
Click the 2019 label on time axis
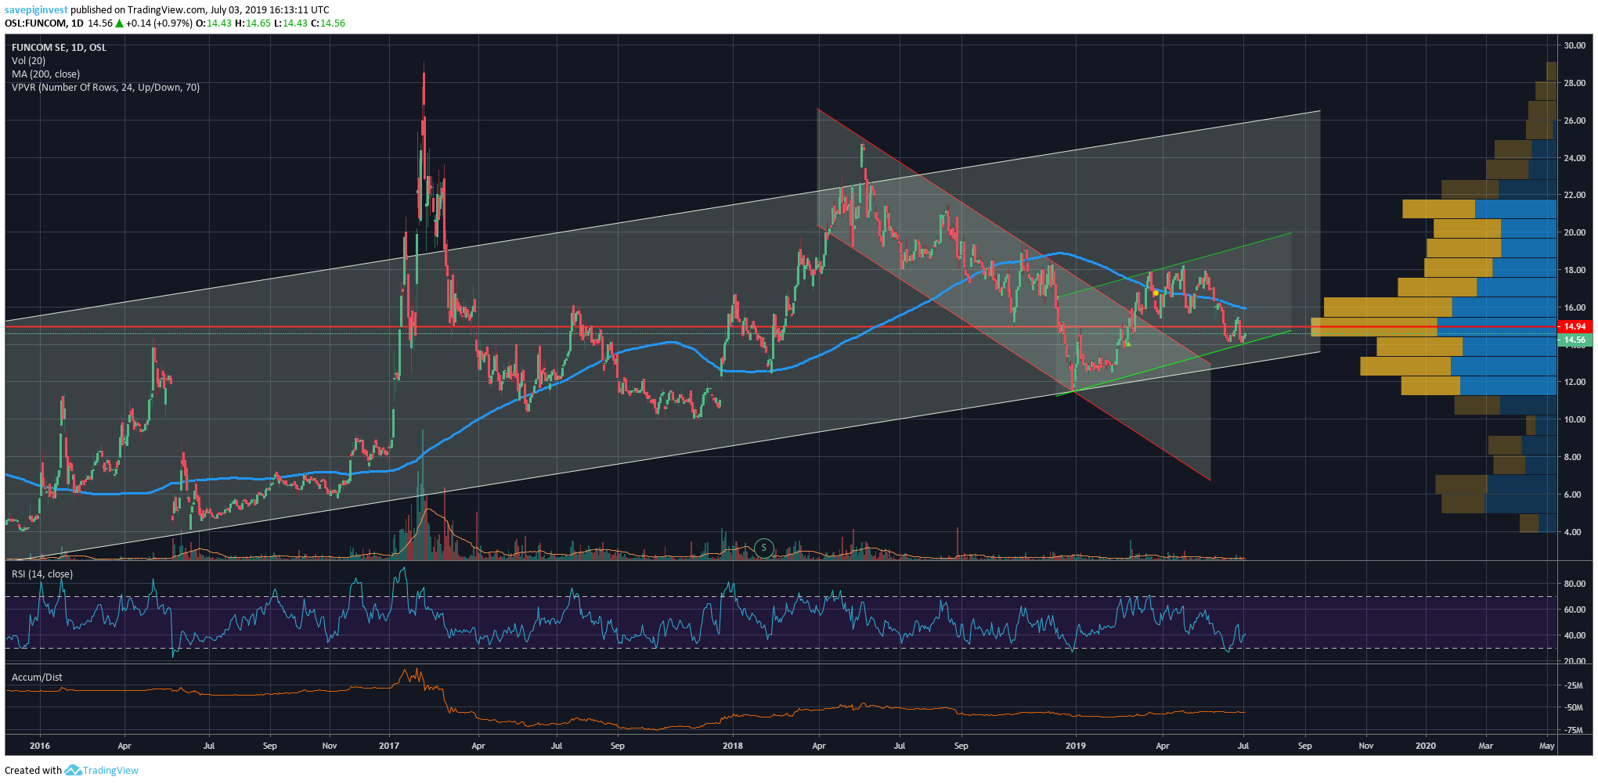click(1076, 746)
